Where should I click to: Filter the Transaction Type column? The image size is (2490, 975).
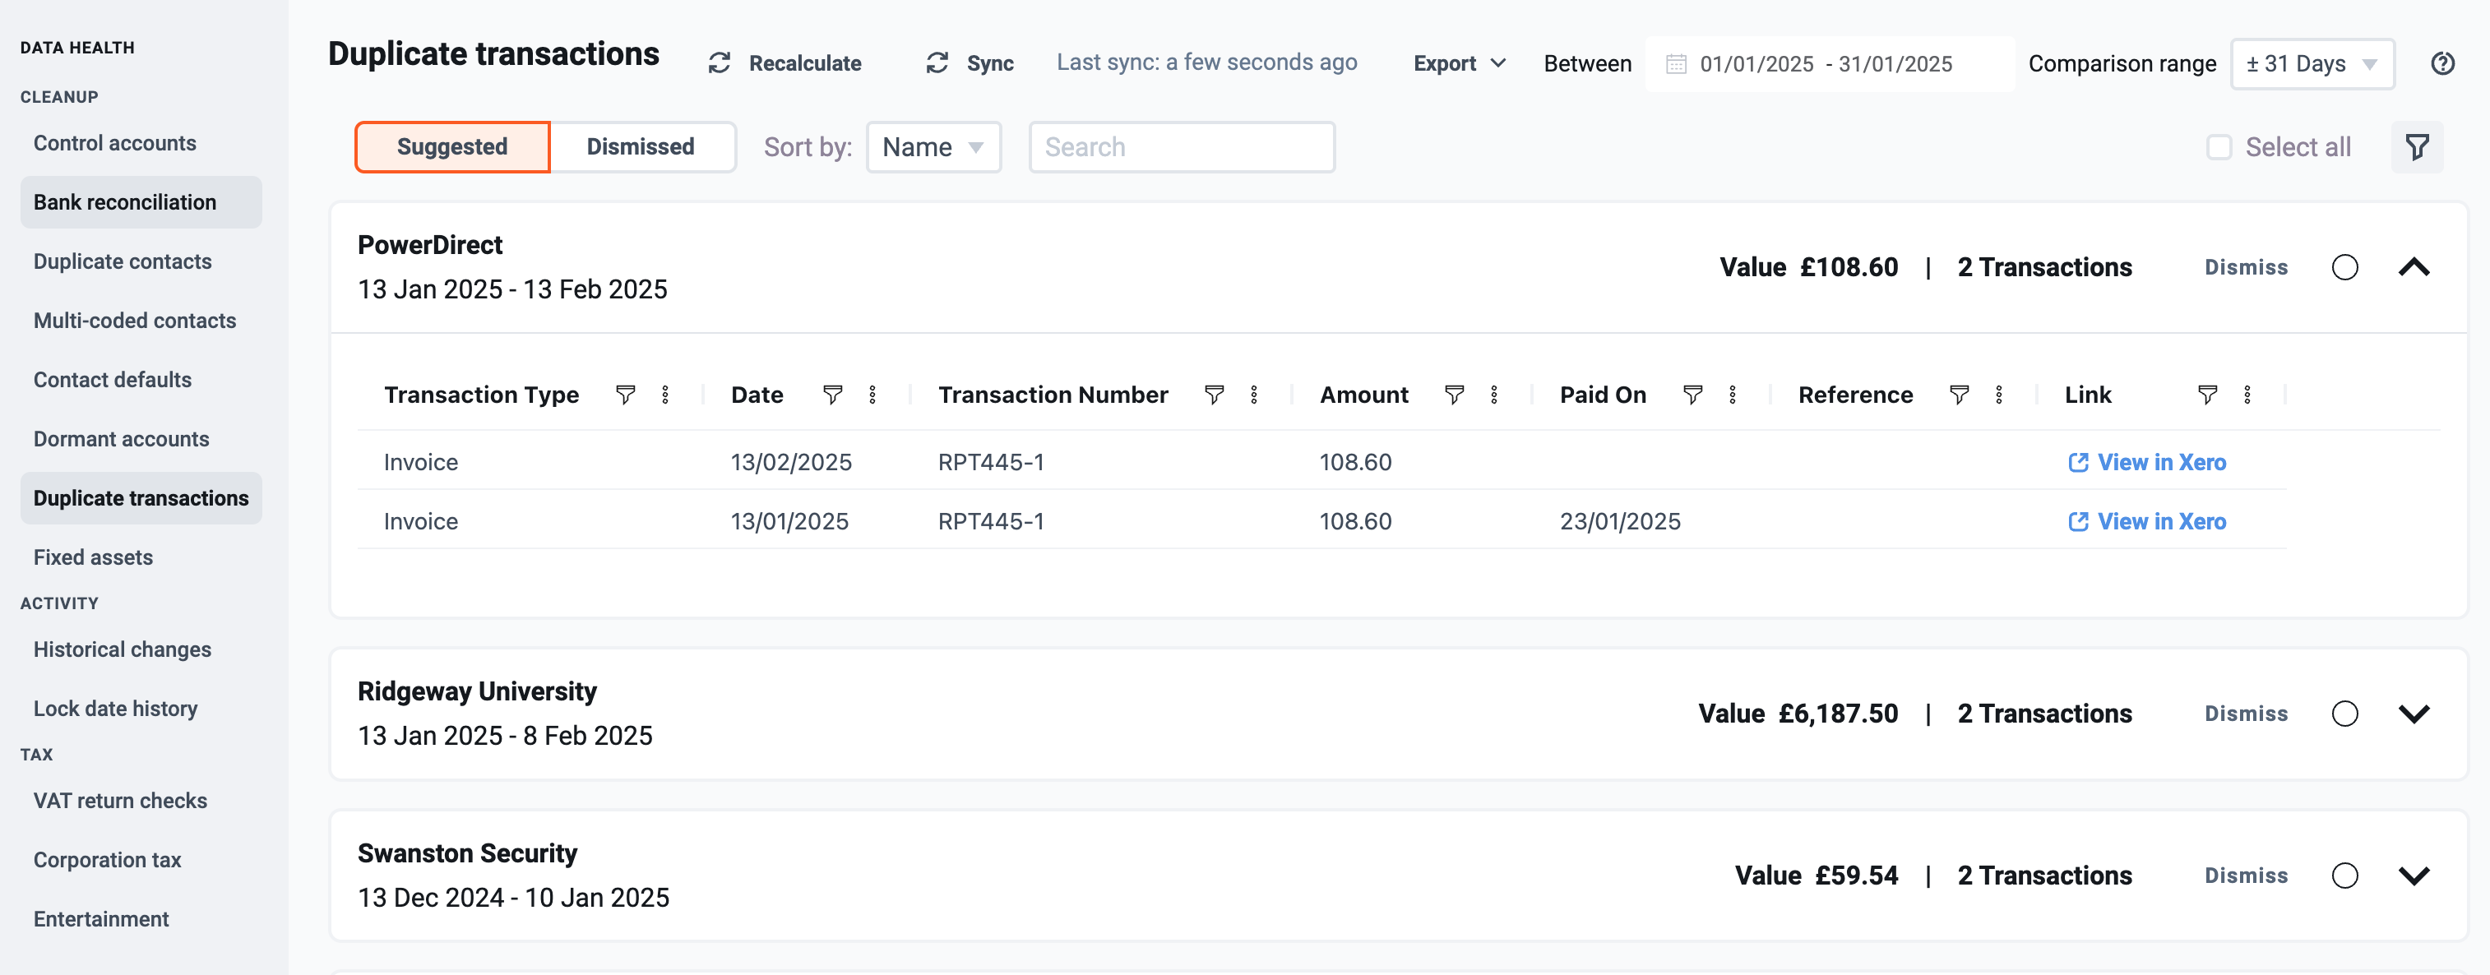tap(626, 395)
